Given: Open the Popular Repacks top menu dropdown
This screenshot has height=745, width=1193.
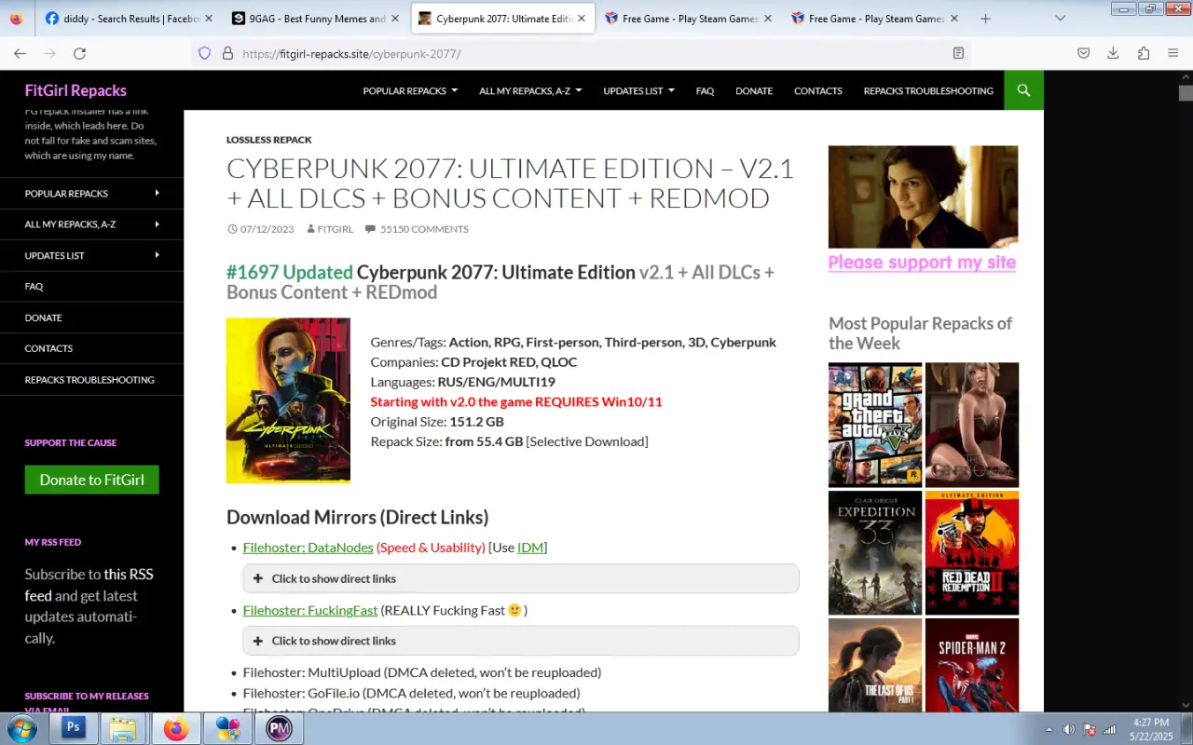Looking at the screenshot, I should coord(410,90).
